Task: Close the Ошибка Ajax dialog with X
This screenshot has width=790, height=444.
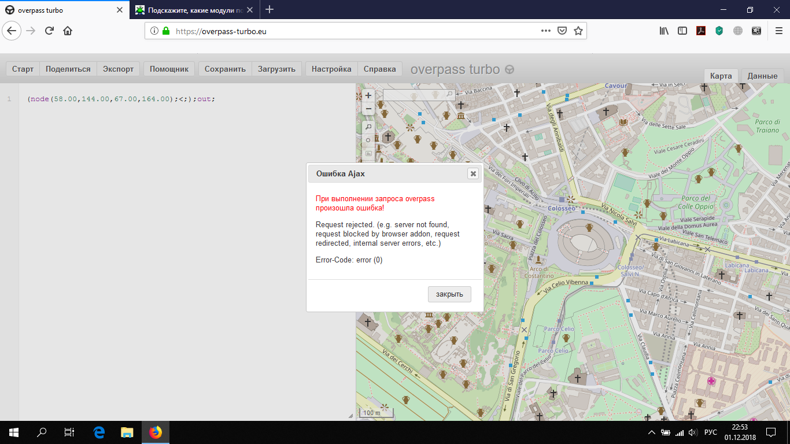Action: (473, 173)
